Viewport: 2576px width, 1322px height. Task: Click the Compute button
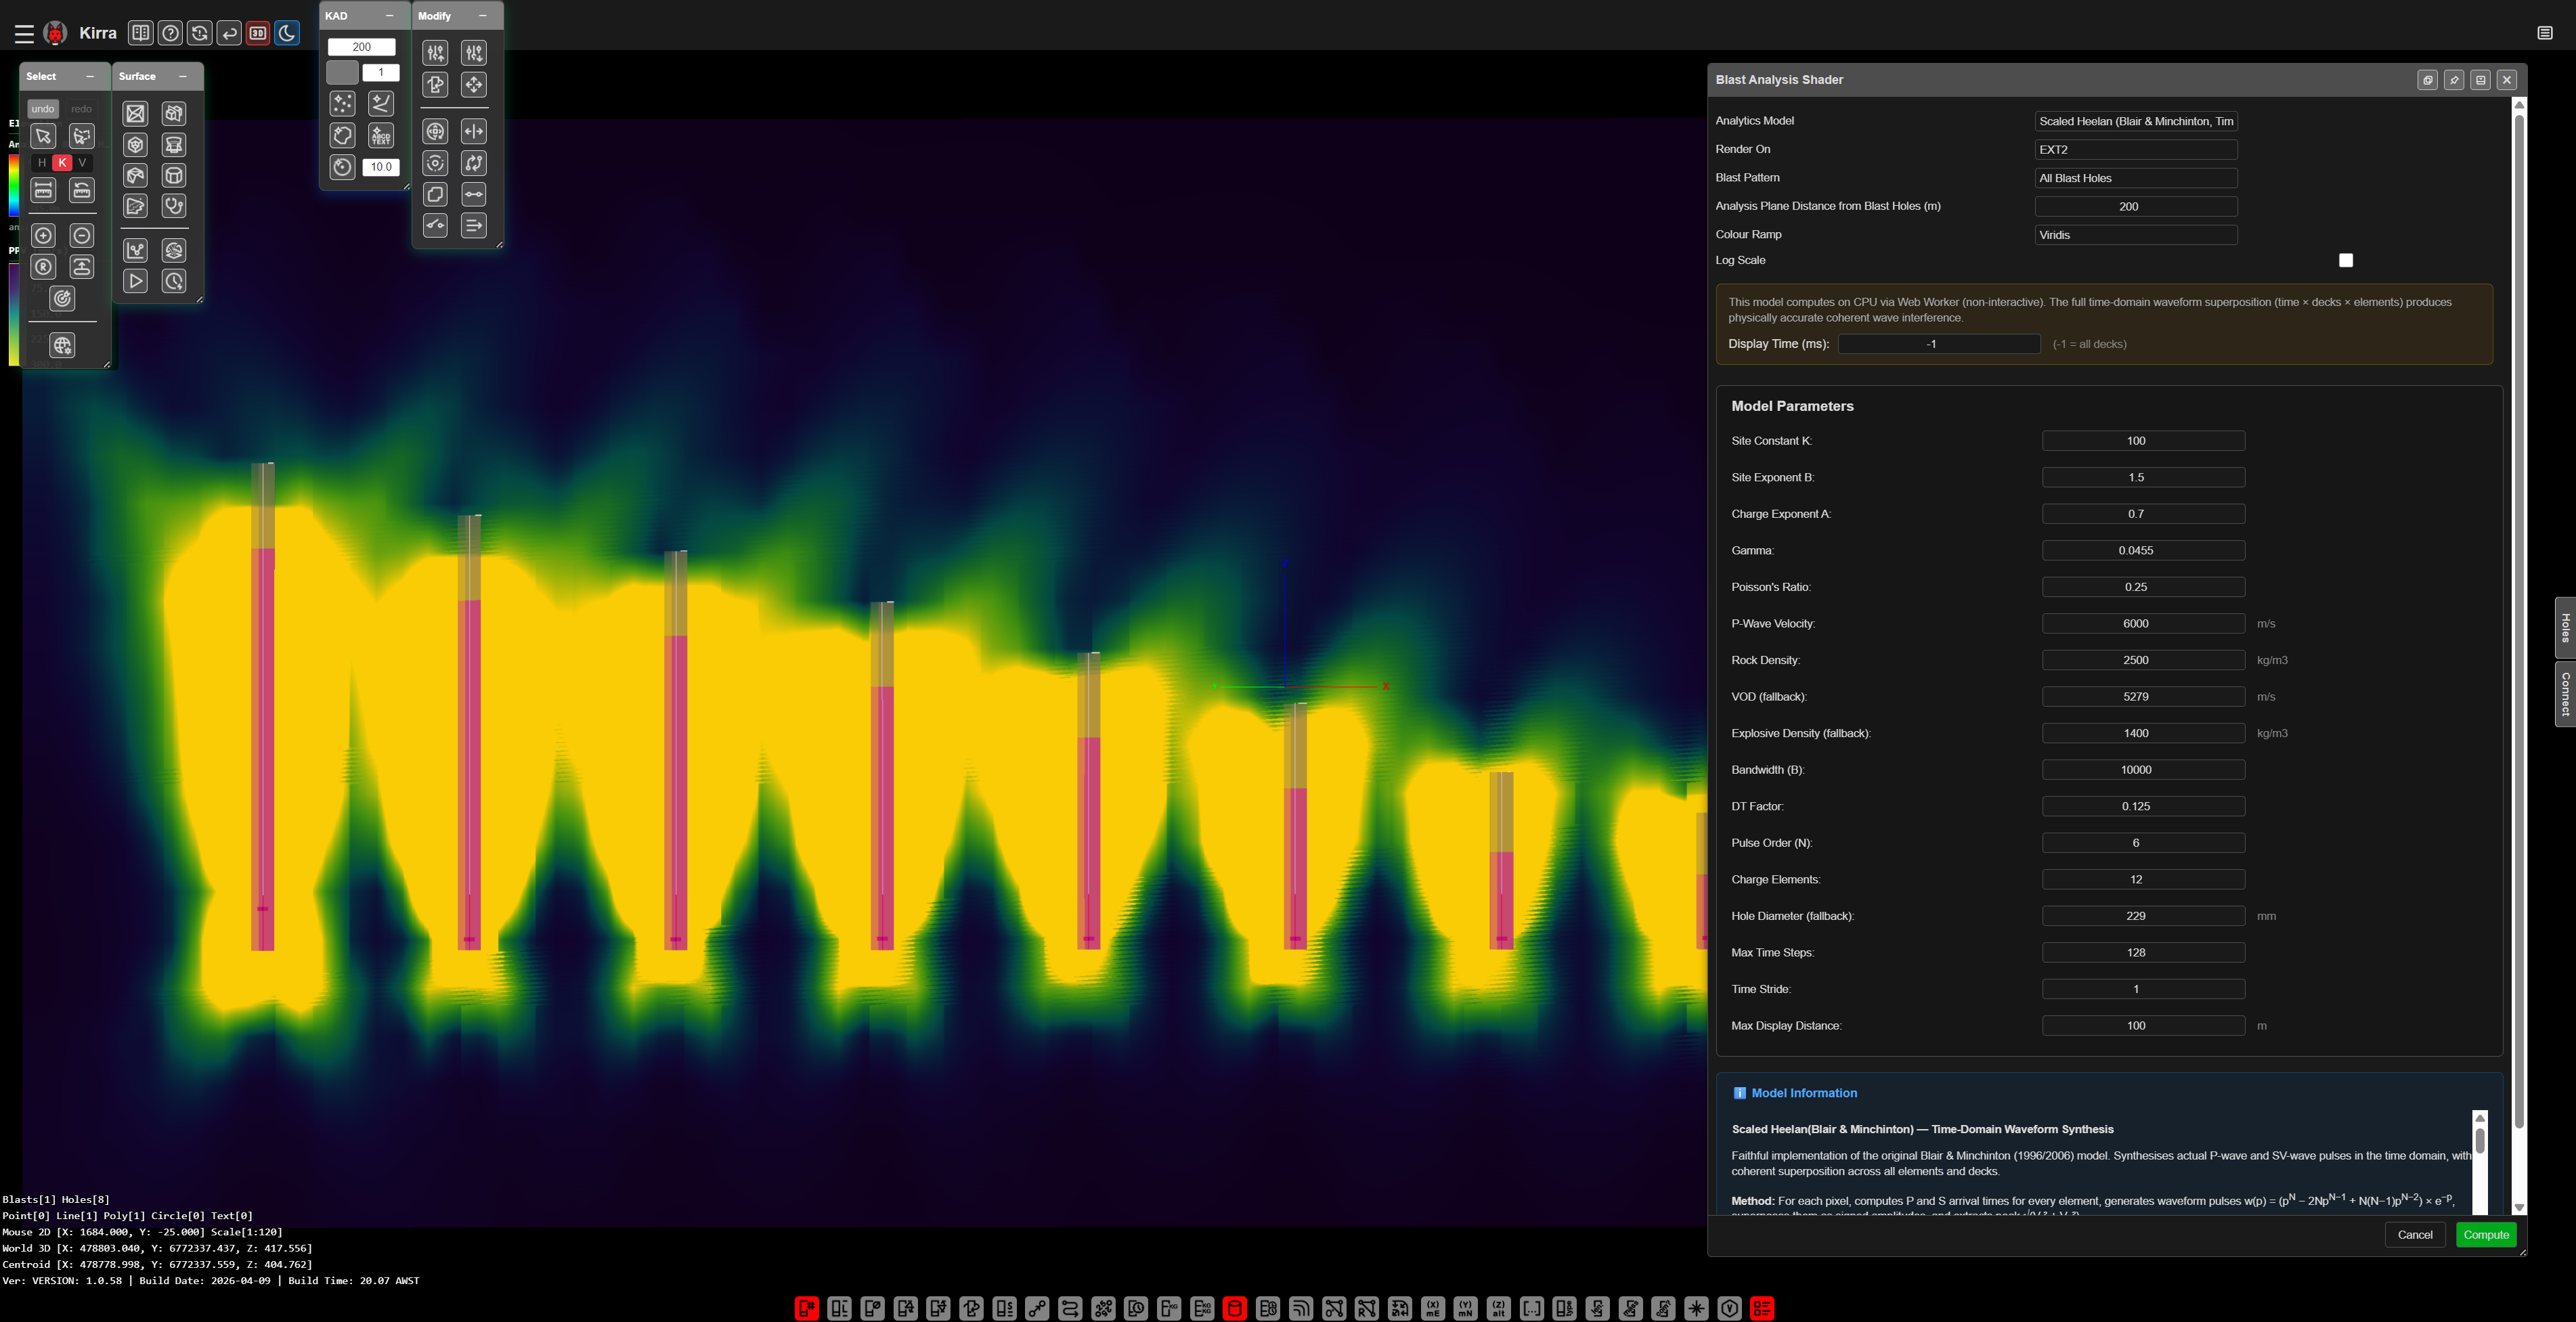[2486, 1235]
